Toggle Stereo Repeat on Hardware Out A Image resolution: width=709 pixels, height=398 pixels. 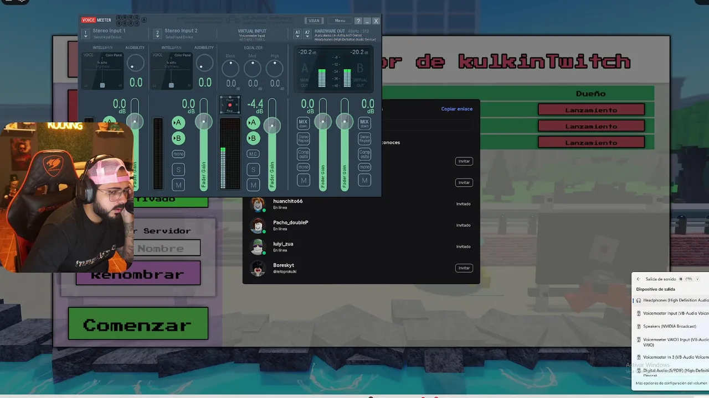[303, 138]
